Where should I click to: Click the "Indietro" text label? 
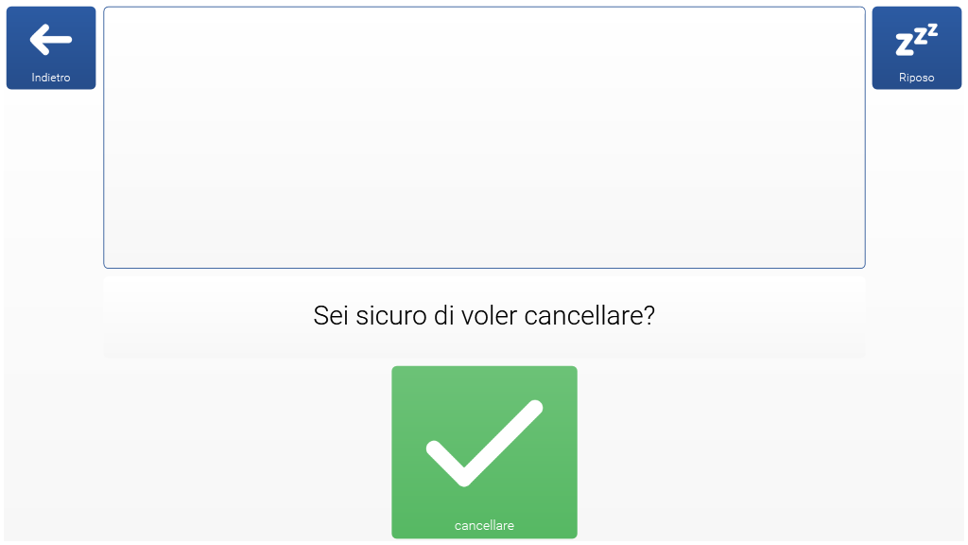(51, 78)
